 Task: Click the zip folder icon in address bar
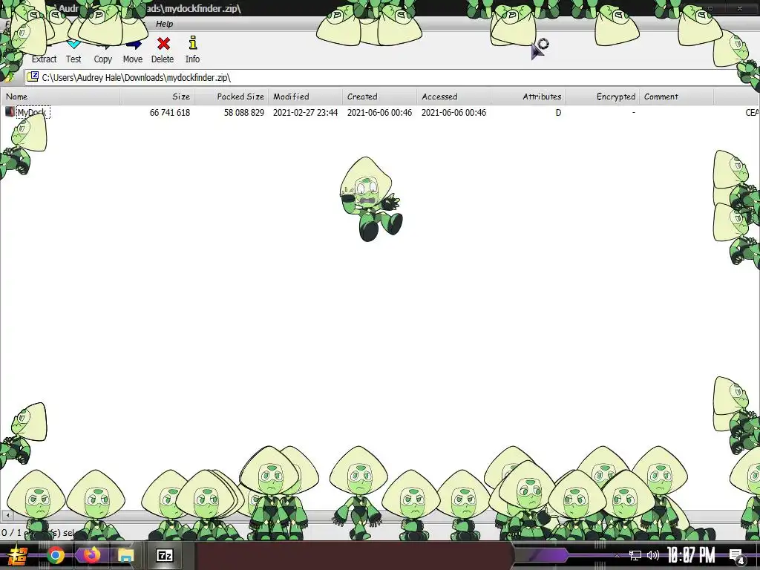[x=33, y=77]
